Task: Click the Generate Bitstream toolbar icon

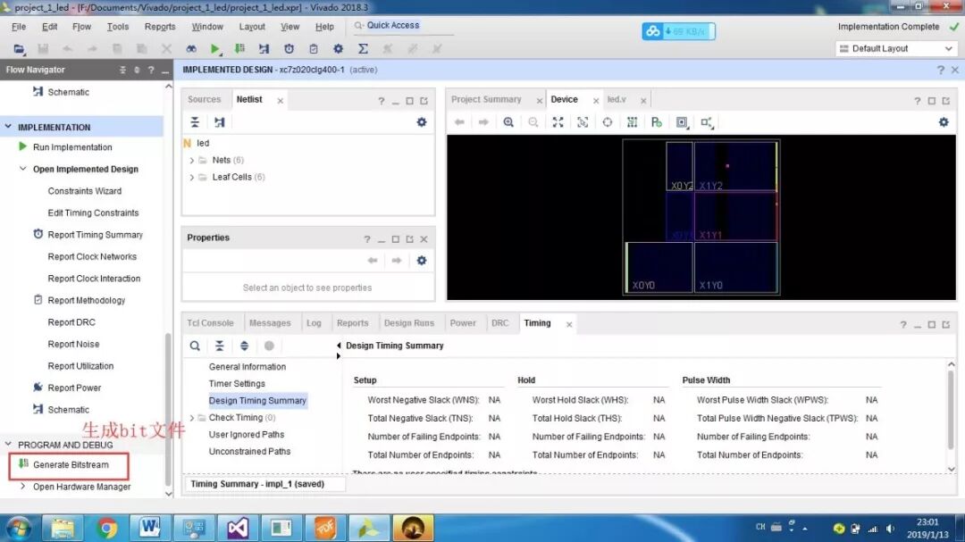Action: click(239, 48)
